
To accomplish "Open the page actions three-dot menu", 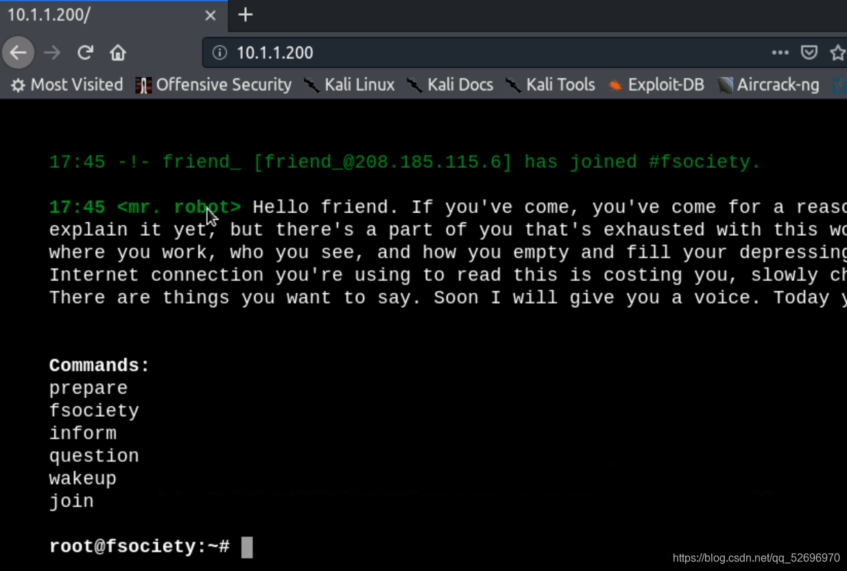I will point(780,52).
